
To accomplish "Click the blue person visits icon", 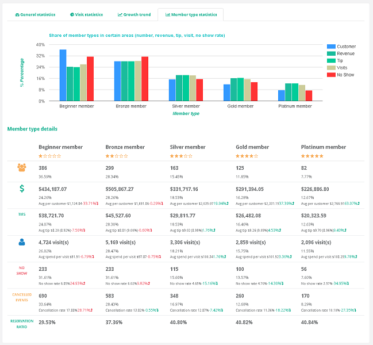I will (22, 243).
